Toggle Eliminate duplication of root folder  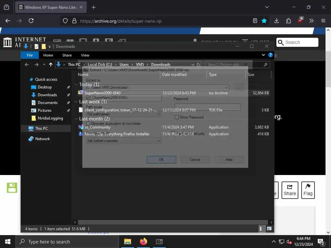click(x=88, y=123)
